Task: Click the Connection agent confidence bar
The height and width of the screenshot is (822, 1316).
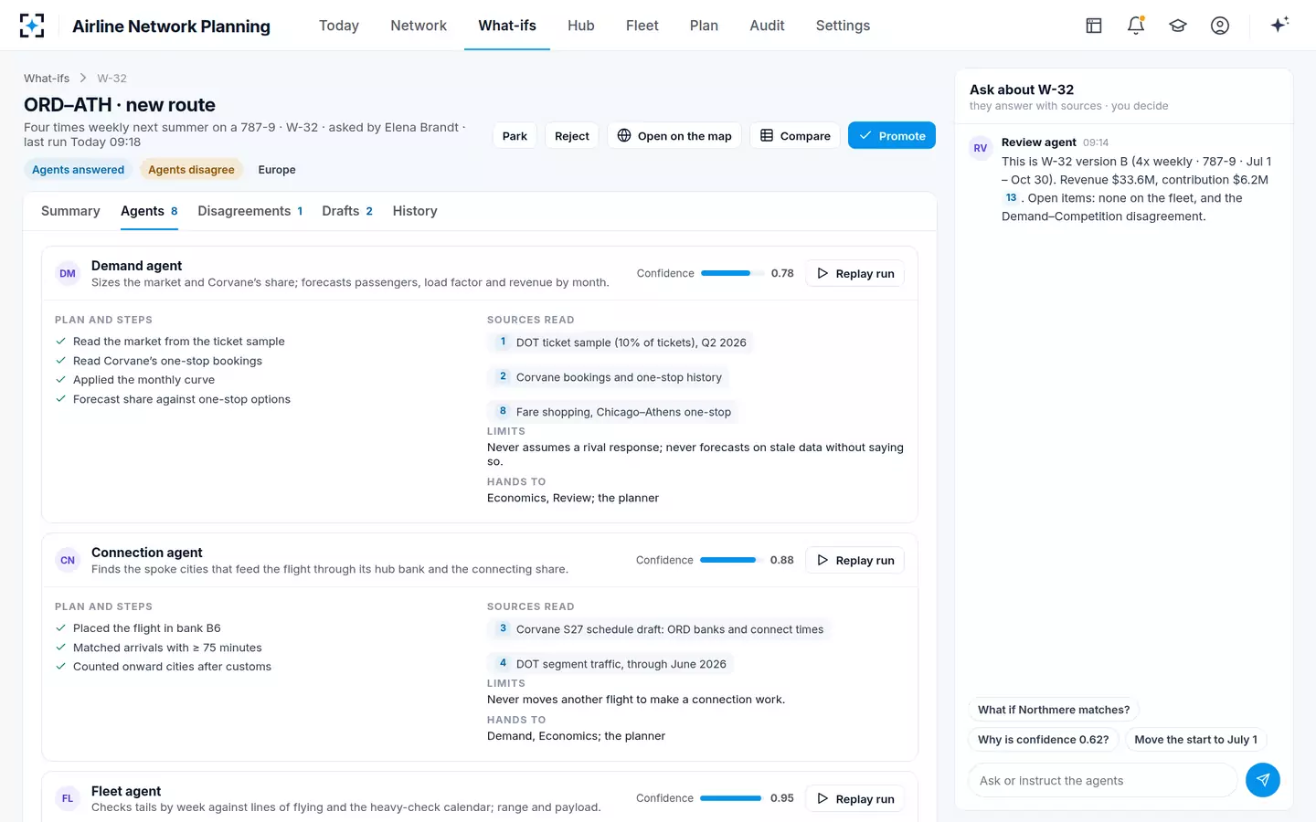Action: click(x=731, y=560)
